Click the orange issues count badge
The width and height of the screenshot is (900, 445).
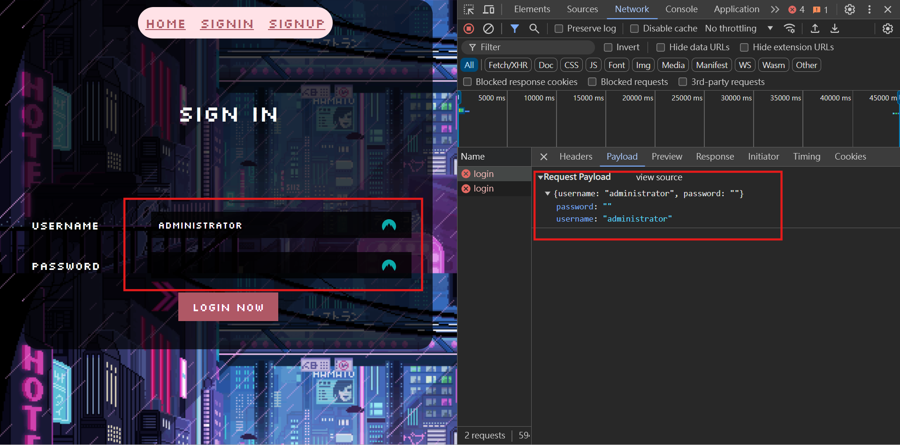pyautogui.click(x=820, y=9)
